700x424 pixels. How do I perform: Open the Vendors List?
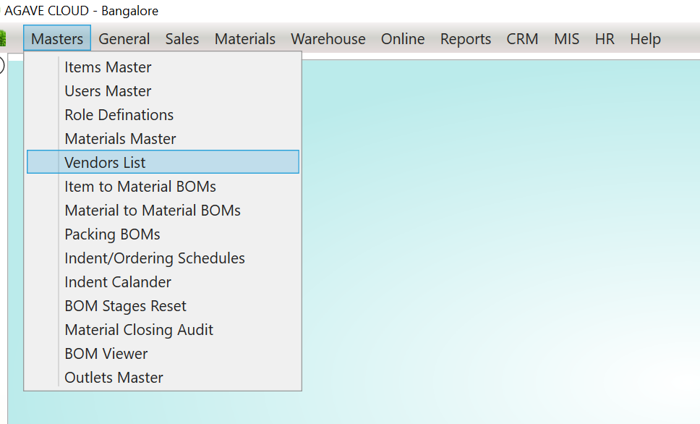pyautogui.click(x=105, y=163)
